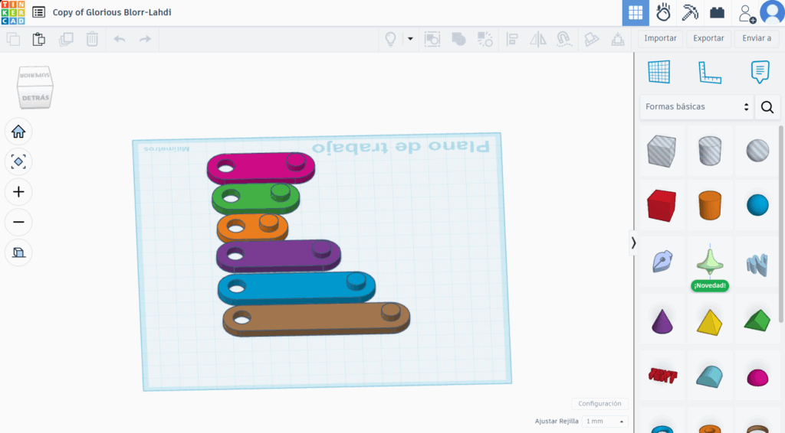This screenshot has height=433, width=785.
Task: Activate the Workplane tool in shapes panel
Action: coord(659,72)
